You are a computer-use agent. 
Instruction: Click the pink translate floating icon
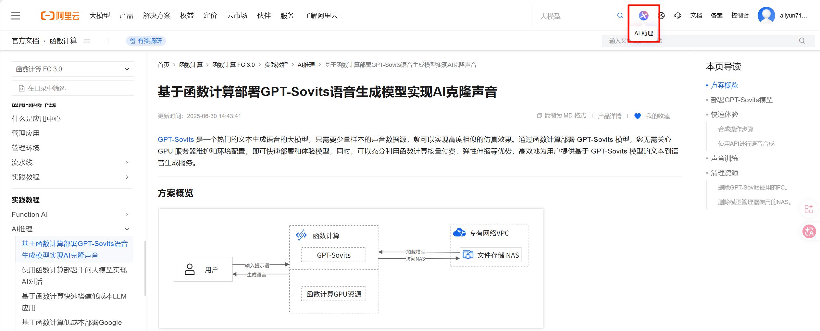tap(809, 231)
